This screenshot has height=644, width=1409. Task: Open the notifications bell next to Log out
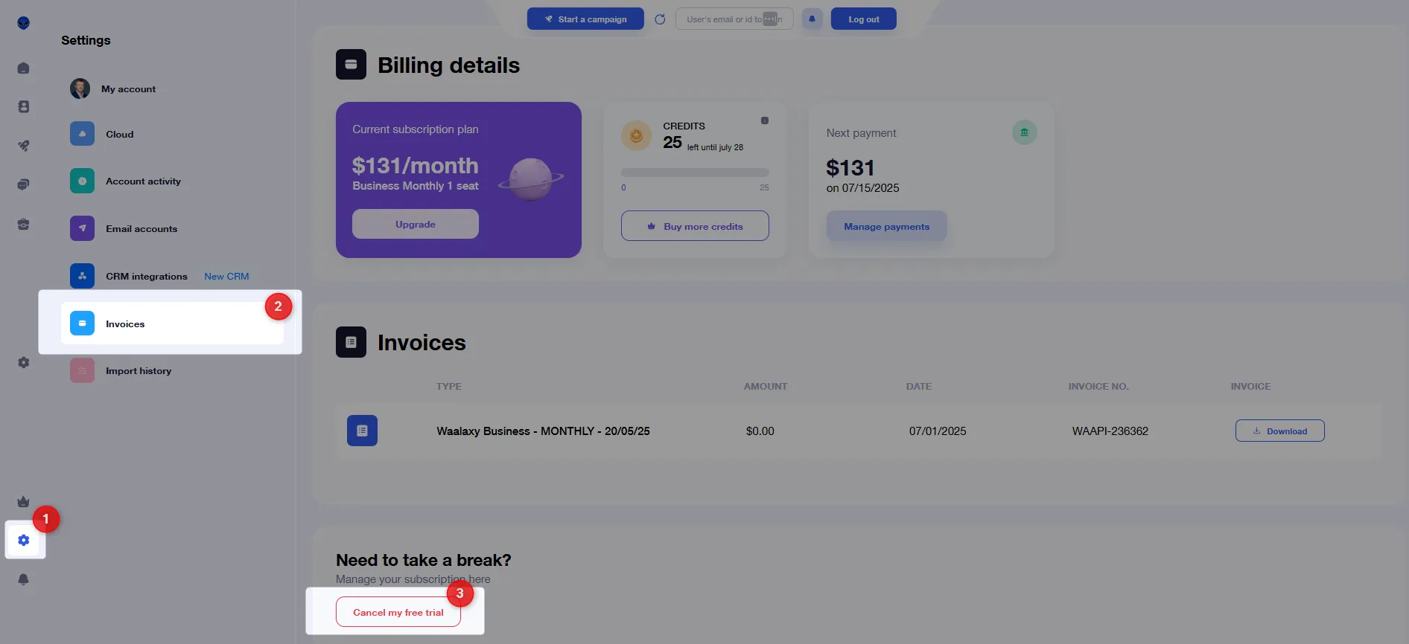click(812, 19)
